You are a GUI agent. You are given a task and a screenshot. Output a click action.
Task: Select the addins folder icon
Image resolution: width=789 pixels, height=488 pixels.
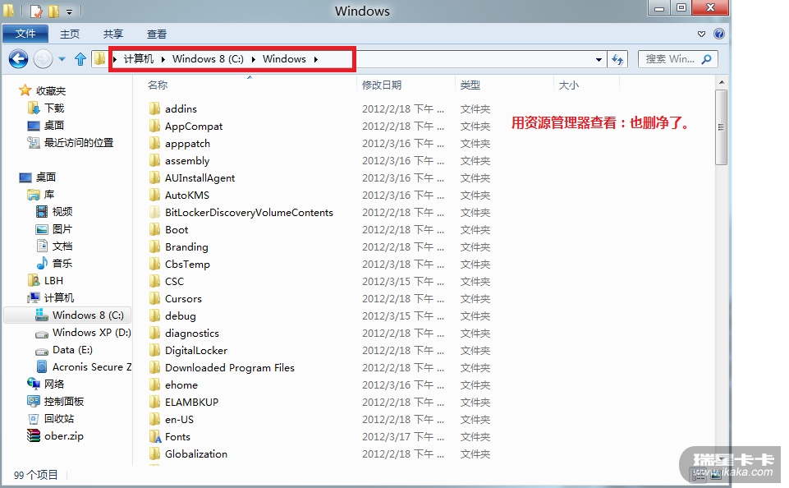[x=155, y=108]
